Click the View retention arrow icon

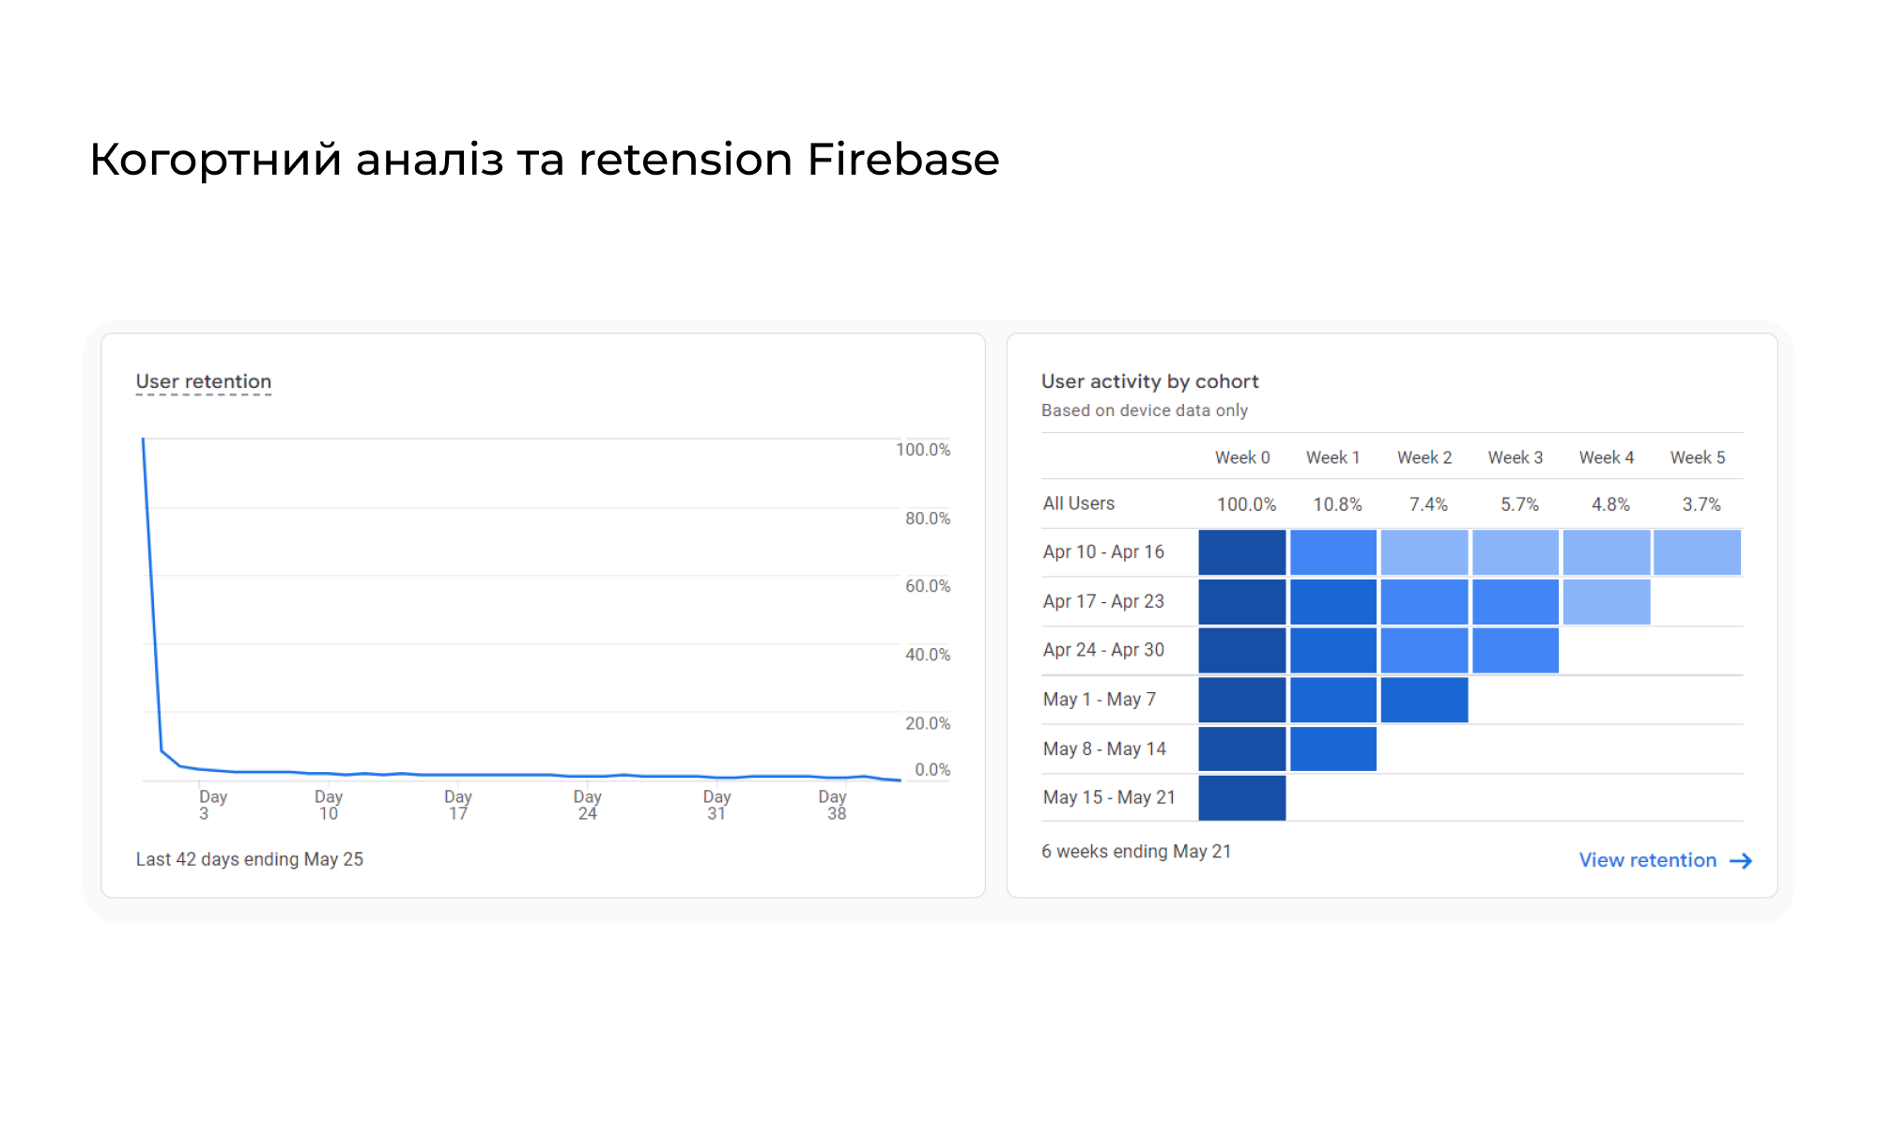[1741, 860]
